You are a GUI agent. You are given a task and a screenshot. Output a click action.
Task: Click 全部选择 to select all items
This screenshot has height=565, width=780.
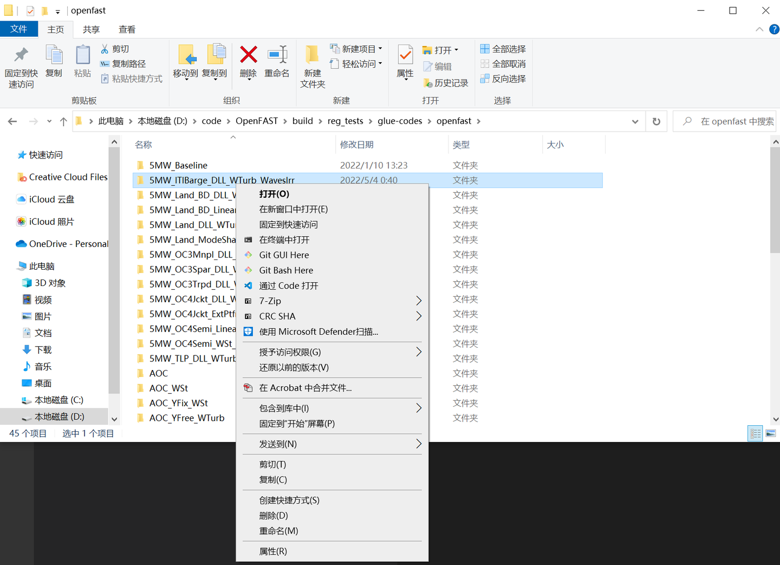(x=503, y=48)
